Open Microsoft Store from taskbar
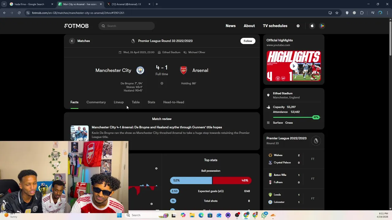392x220 pixels. tap(210, 215)
